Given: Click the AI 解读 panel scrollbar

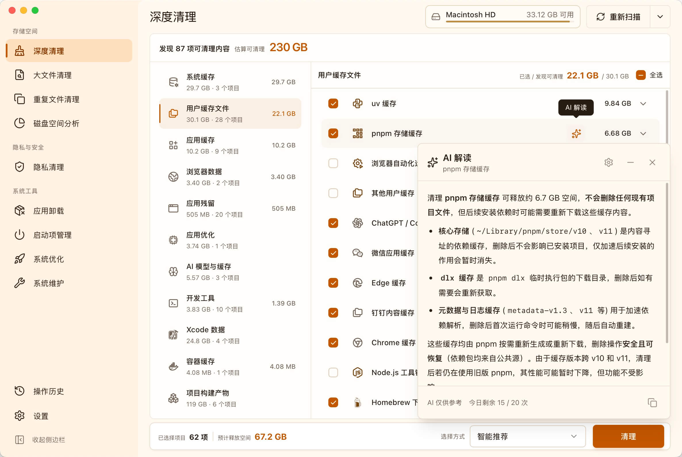Looking at the screenshot, I should pyautogui.click(x=667, y=263).
